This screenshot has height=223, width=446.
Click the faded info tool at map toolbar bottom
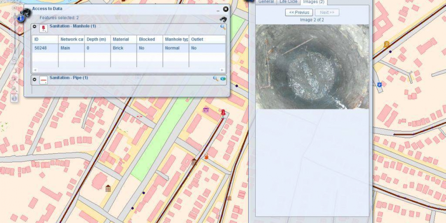pos(14,98)
